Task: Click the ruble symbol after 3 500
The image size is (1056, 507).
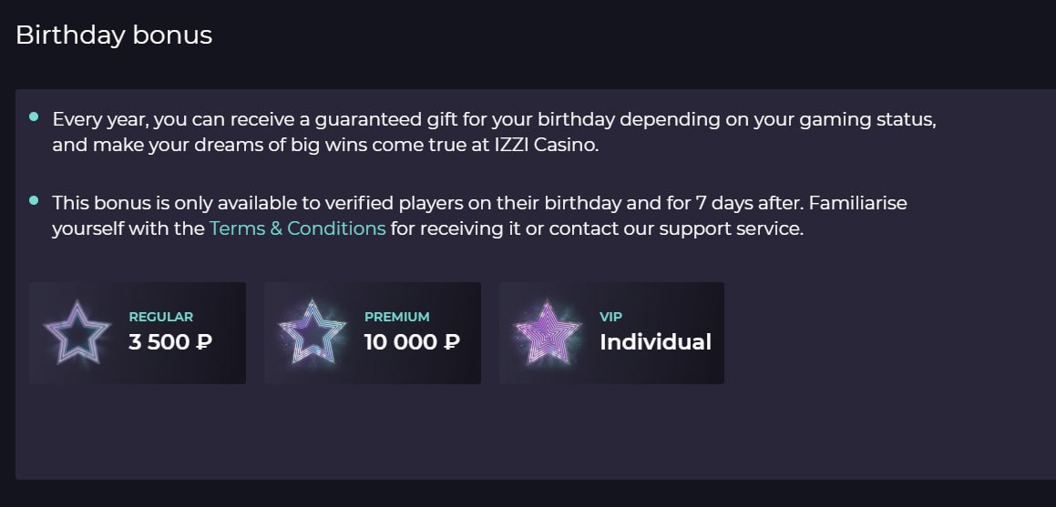Action: [204, 342]
